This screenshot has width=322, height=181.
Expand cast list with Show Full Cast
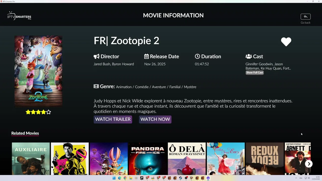pos(255,73)
